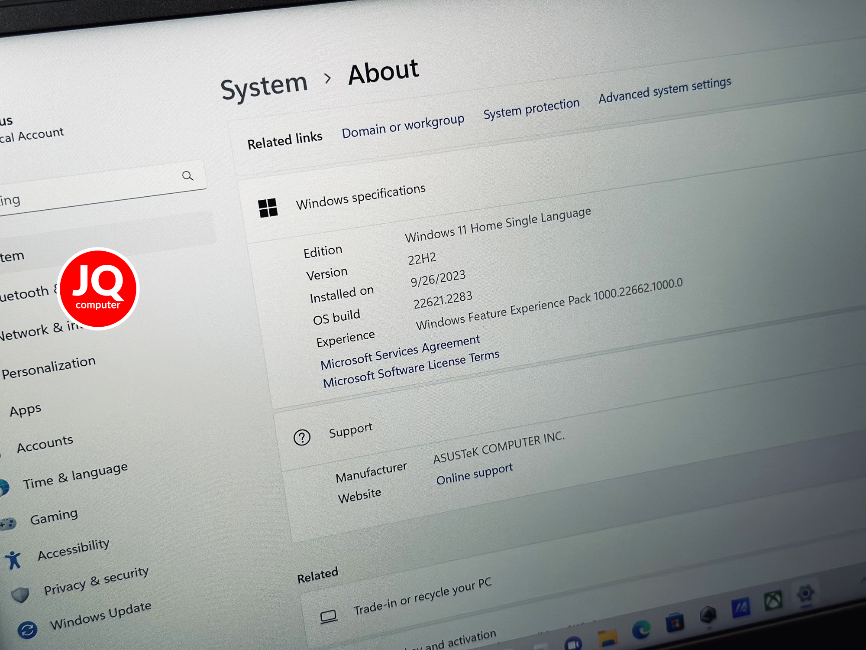This screenshot has width=866, height=650.
Task: Open File Explorer from the taskbar
Action: [x=607, y=638]
